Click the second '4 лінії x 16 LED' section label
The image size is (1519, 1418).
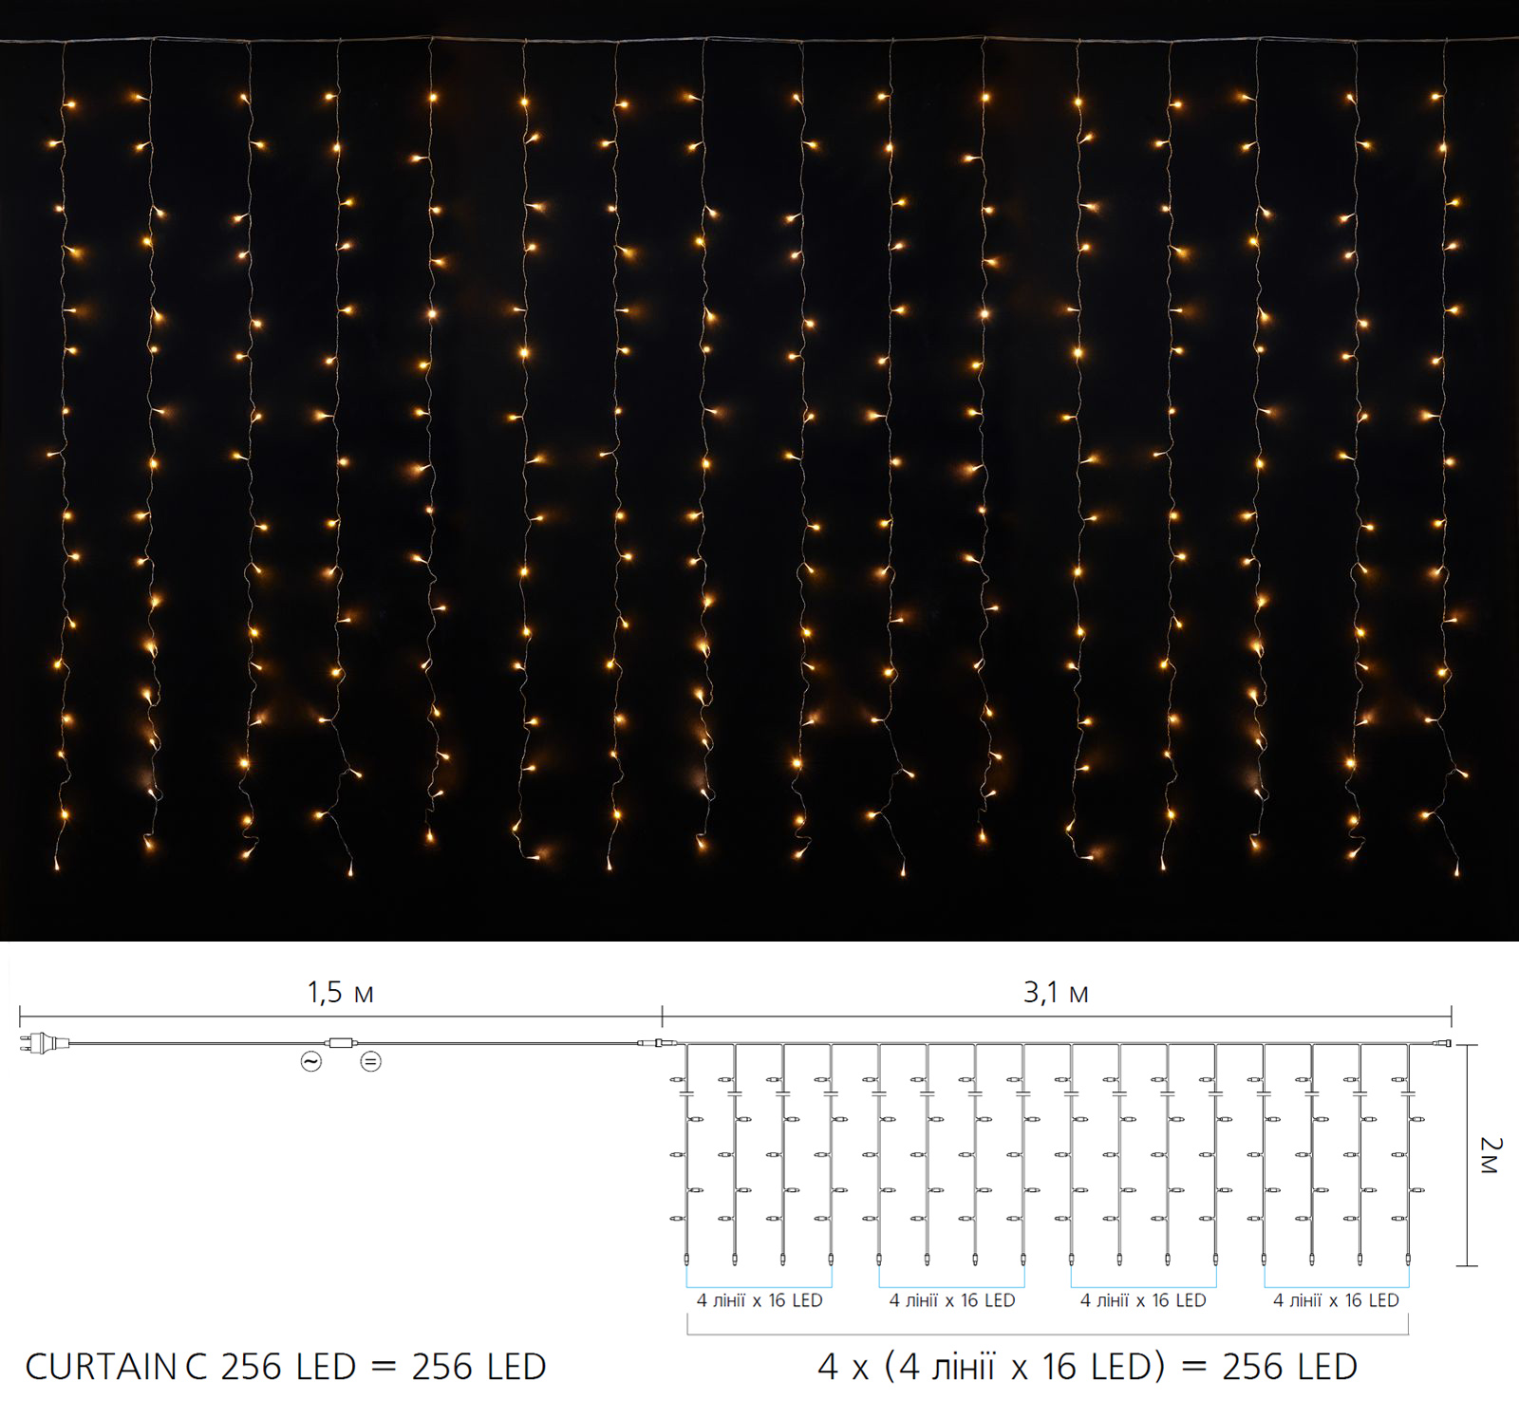tap(952, 1300)
